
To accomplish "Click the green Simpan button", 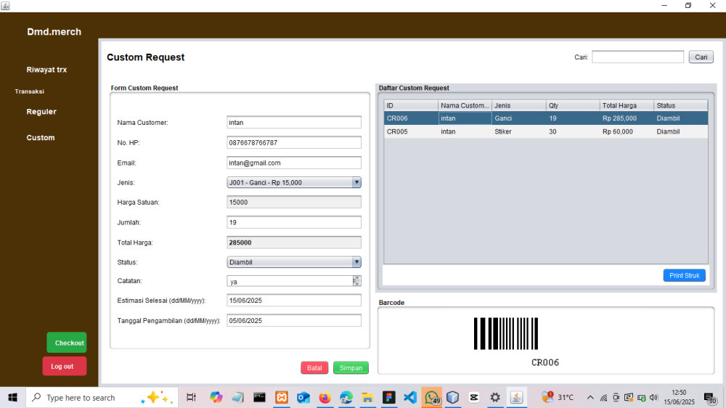I will [x=351, y=368].
